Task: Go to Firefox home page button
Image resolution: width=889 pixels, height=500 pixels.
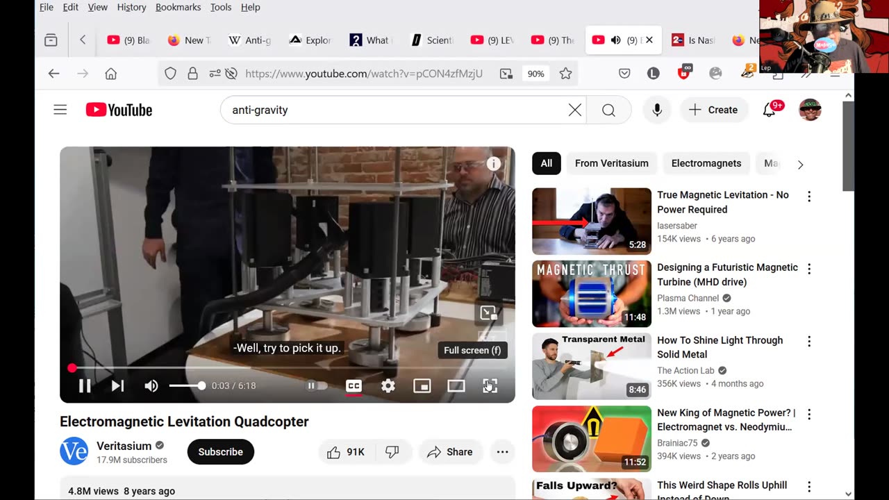Action: pos(110,74)
